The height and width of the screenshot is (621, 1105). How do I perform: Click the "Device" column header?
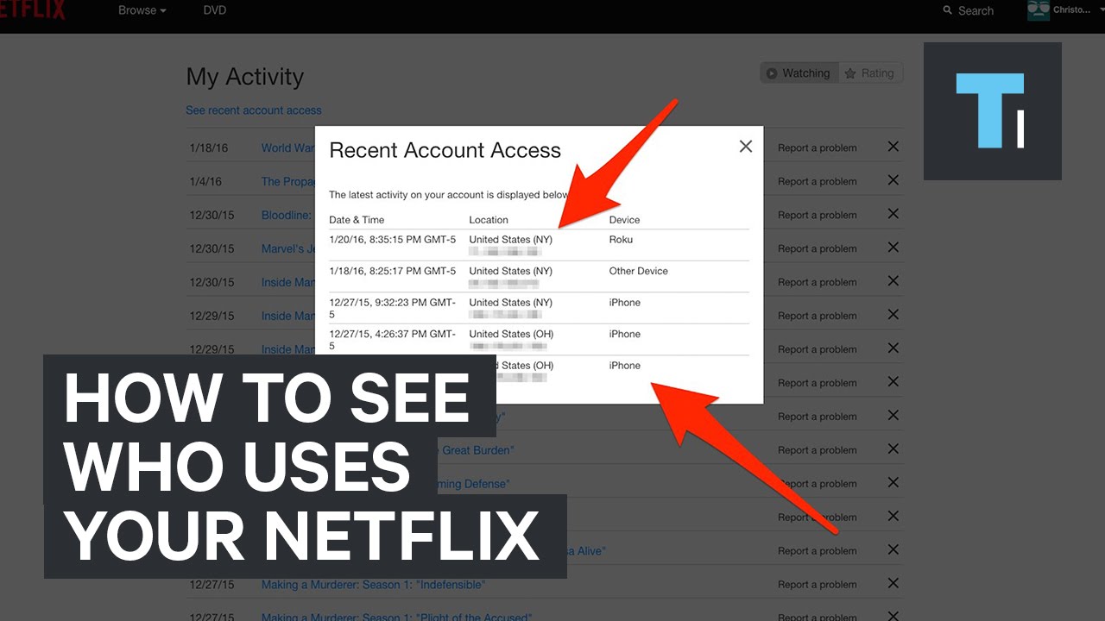click(x=624, y=220)
